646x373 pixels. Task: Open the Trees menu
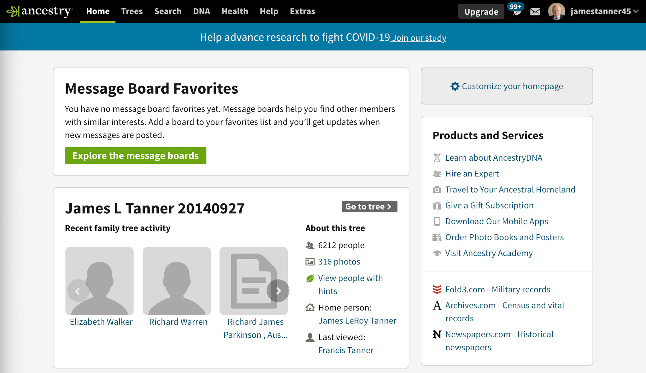[x=132, y=11]
